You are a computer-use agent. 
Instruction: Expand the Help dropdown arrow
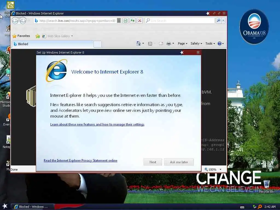pos(223,43)
